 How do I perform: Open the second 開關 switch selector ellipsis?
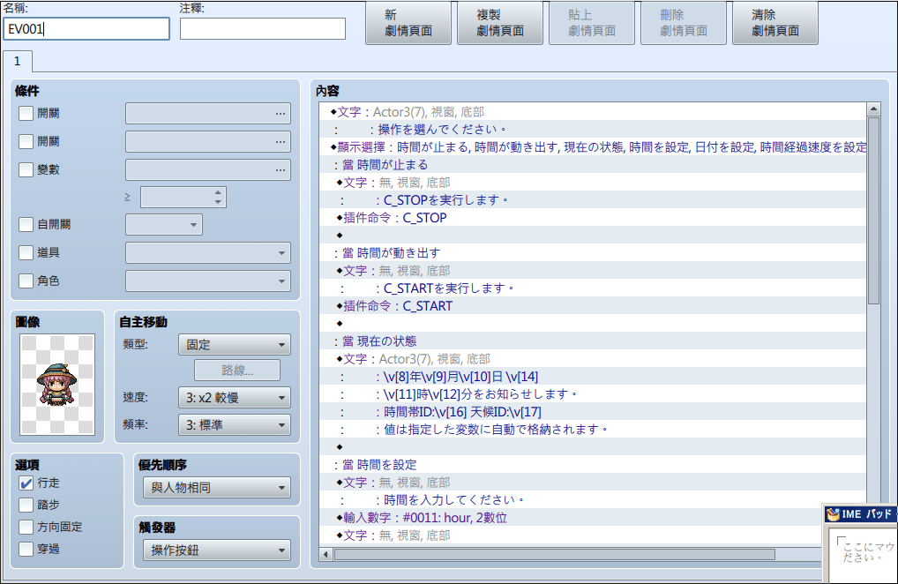280,141
